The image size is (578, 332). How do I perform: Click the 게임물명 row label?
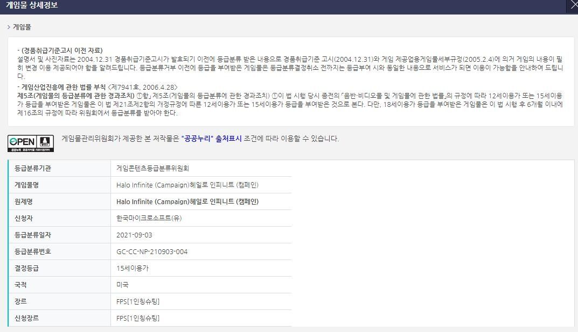26,185
